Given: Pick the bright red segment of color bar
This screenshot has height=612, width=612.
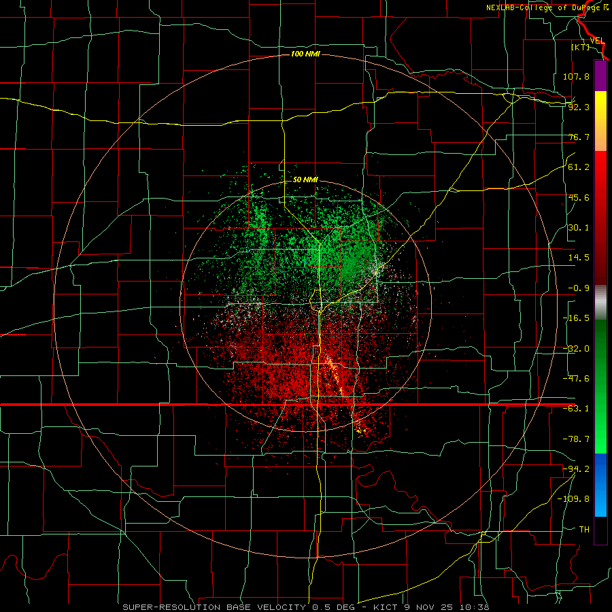Looking at the screenshot, I should 600,173.
